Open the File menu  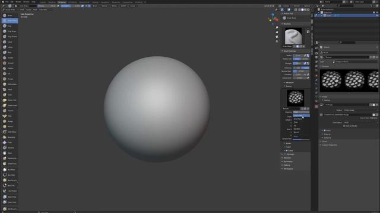[7, 2]
